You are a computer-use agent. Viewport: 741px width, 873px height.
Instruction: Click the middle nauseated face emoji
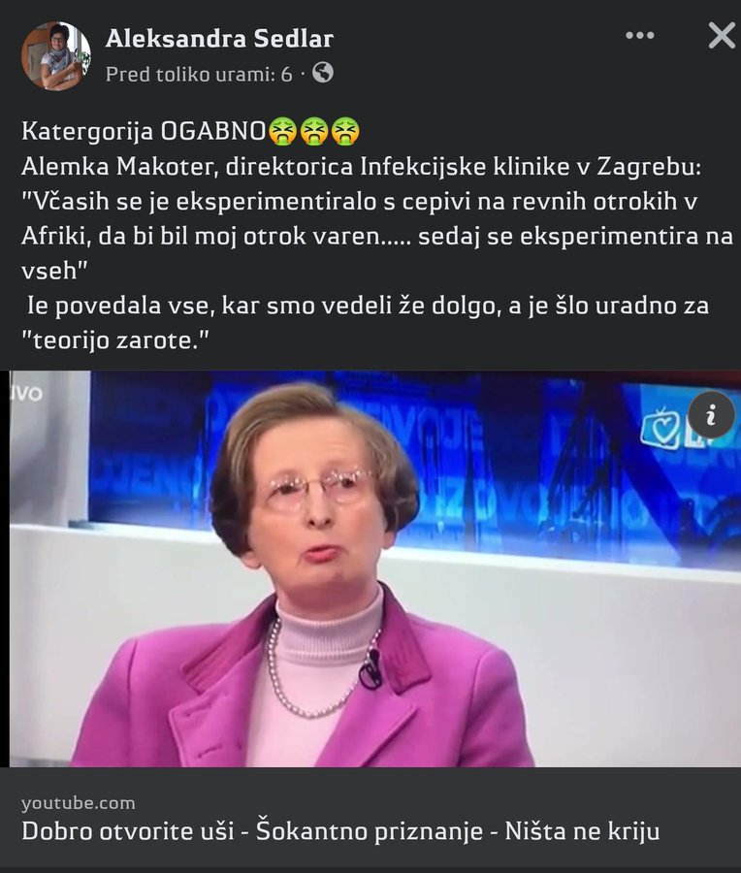(x=314, y=131)
